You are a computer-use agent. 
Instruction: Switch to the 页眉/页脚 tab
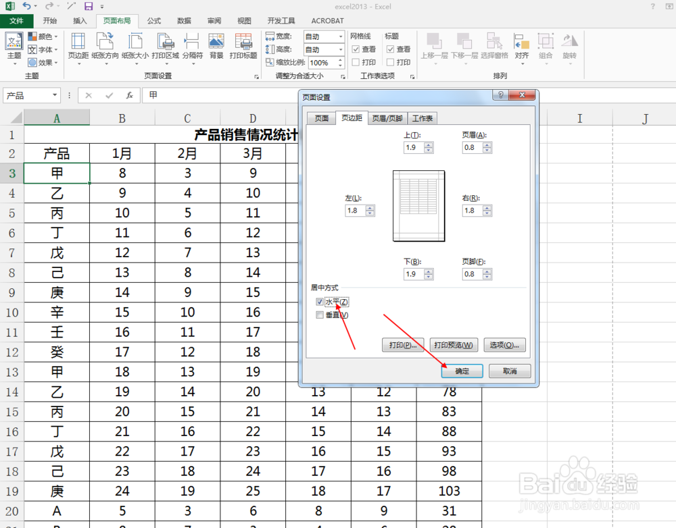(x=388, y=117)
